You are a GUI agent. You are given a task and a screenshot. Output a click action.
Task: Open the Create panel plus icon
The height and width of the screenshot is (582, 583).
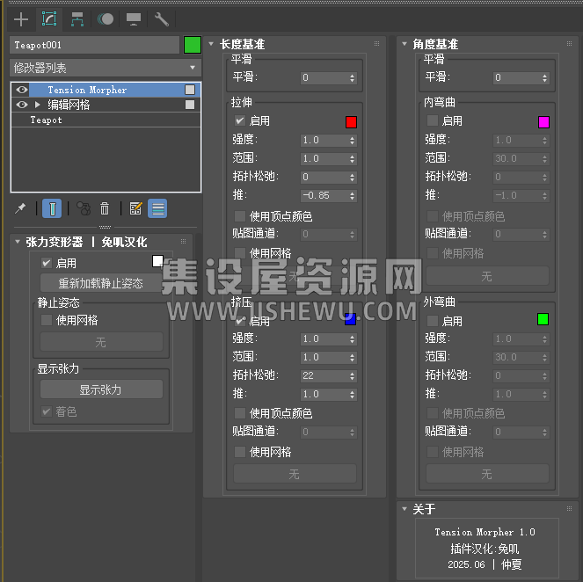(x=21, y=18)
